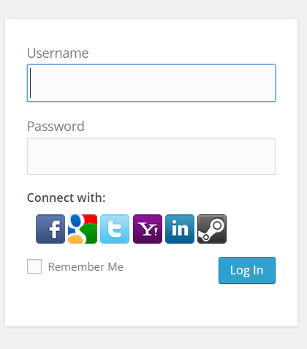Connect with the Facebook icon
Screen dimensions: 307x349
tap(50, 229)
